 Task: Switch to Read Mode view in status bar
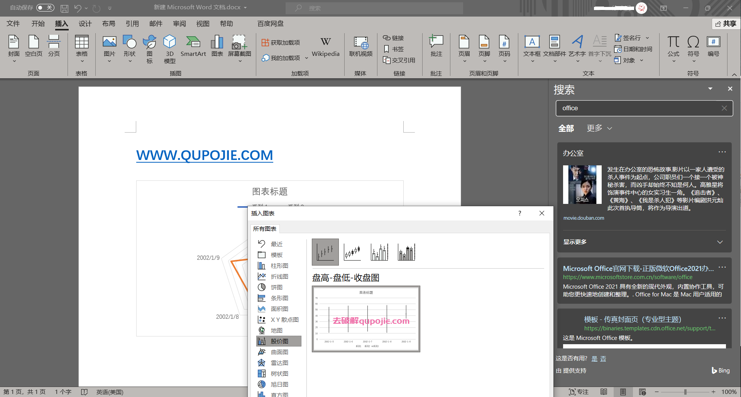604,392
